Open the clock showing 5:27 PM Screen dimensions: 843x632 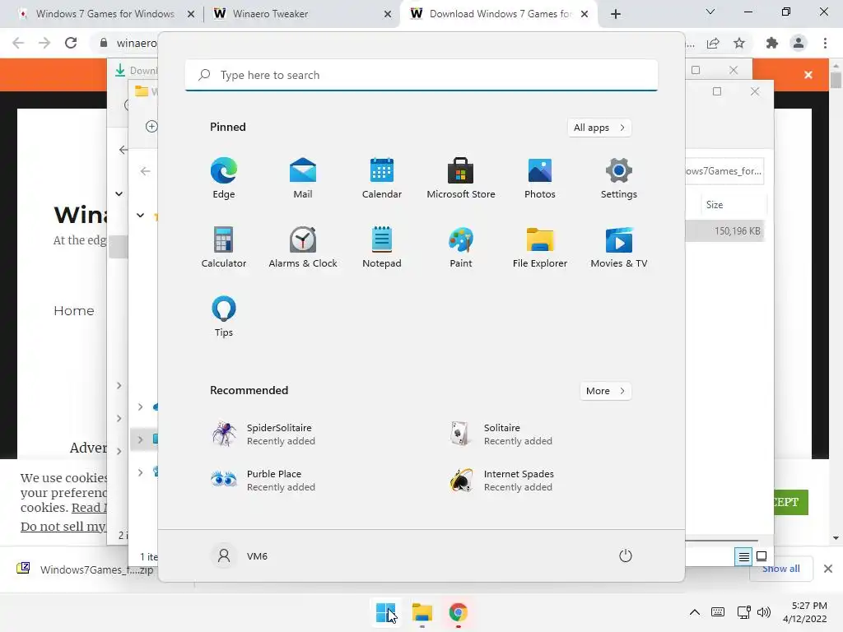pyautogui.click(x=805, y=612)
